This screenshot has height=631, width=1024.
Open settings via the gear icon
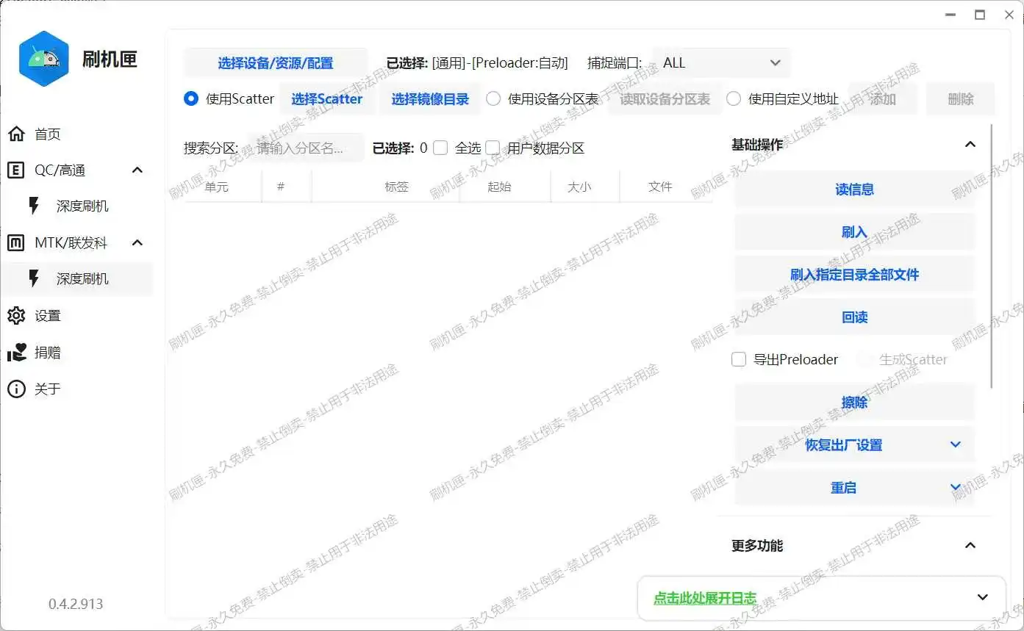pos(16,316)
